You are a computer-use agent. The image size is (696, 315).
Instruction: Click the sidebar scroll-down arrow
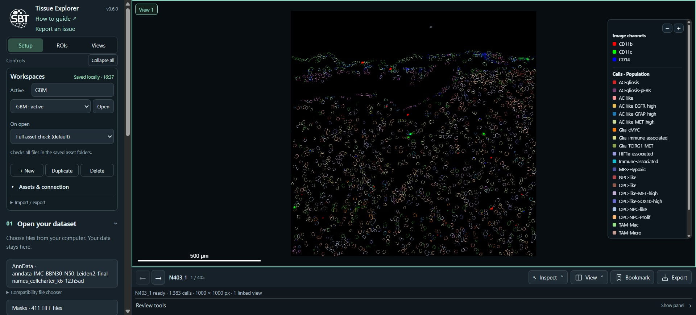128,311
